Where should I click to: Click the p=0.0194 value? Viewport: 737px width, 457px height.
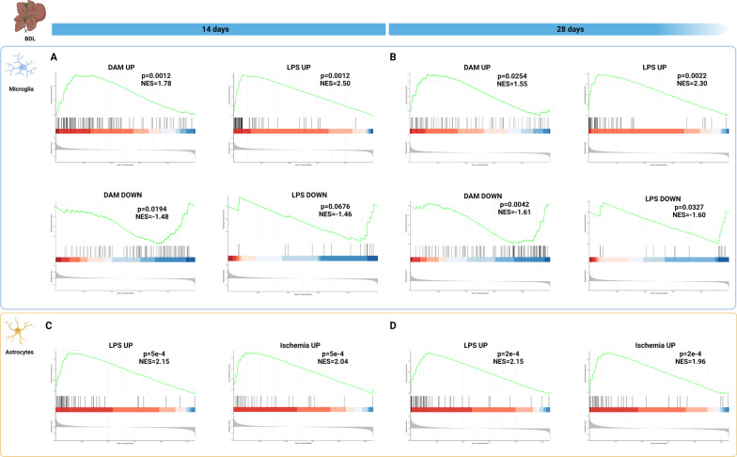click(152, 209)
